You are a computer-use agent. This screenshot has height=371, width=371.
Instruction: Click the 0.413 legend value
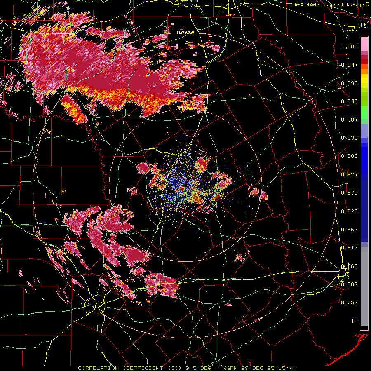(349, 248)
